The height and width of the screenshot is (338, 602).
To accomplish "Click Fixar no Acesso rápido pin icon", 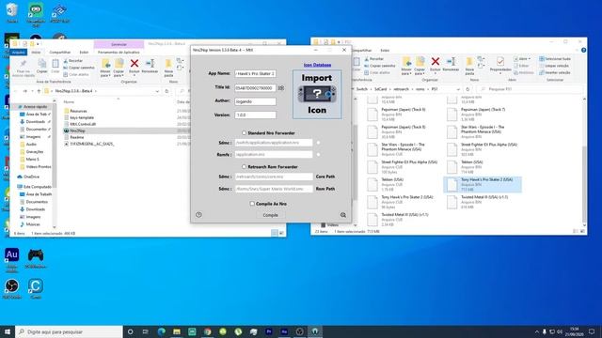I will pyautogui.click(x=23, y=68).
